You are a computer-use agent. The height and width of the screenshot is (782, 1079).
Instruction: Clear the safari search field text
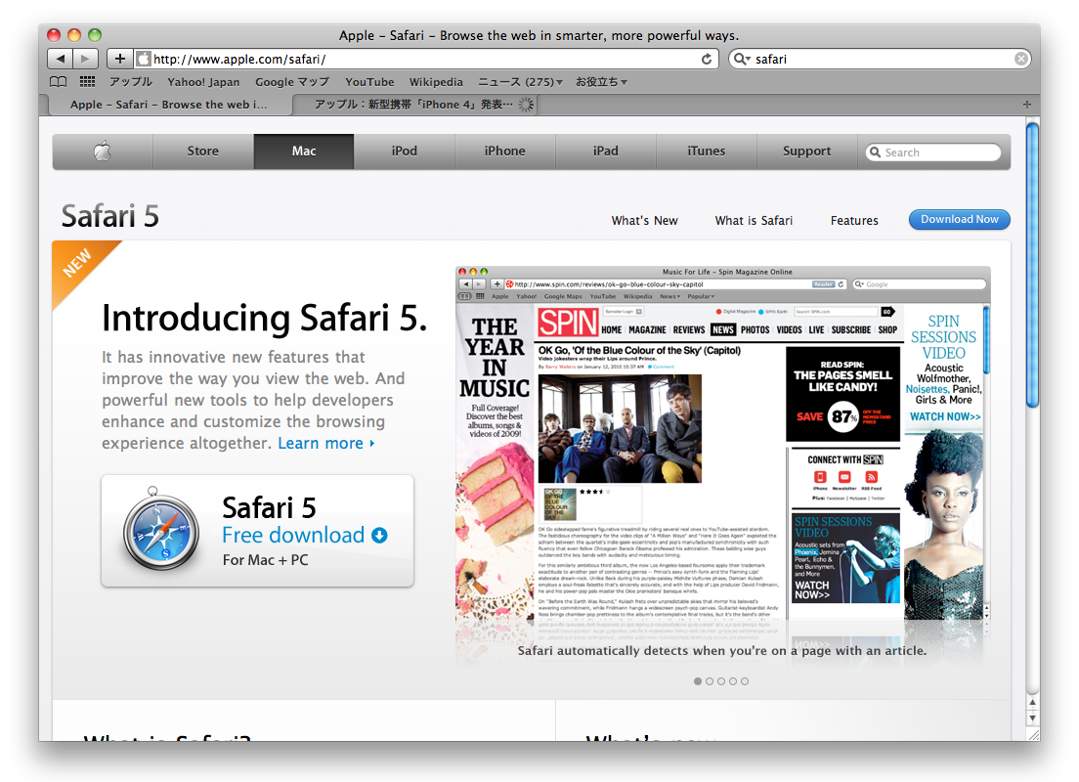(x=1021, y=60)
